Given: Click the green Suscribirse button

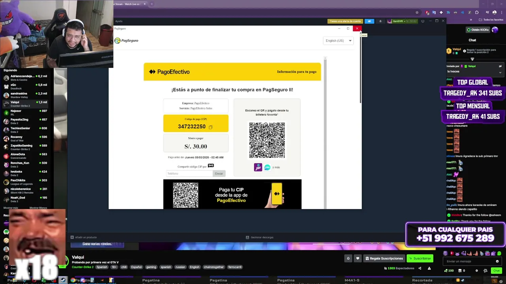Looking at the screenshot, I should pyautogui.click(x=420, y=258).
